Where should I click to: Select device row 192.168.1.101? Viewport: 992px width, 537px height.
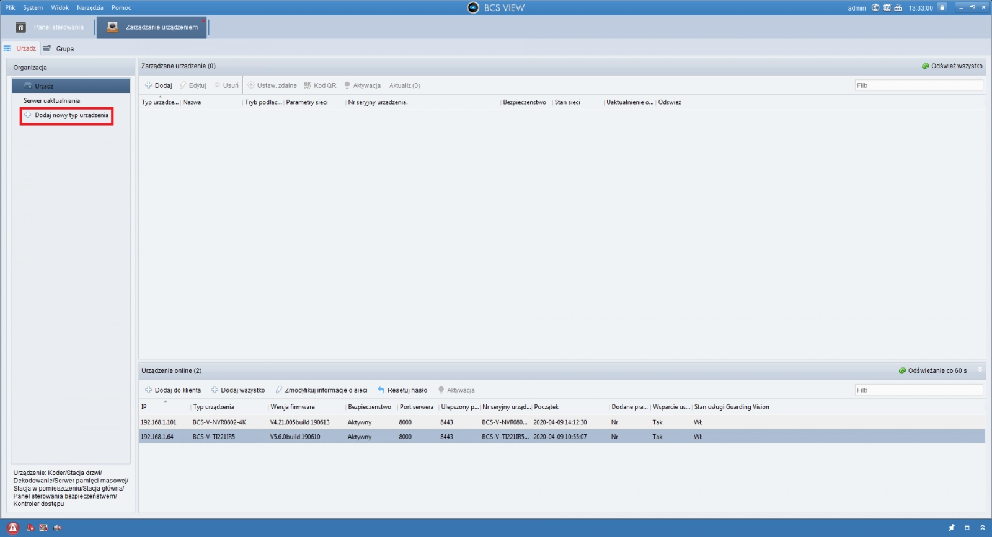[562, 422]
